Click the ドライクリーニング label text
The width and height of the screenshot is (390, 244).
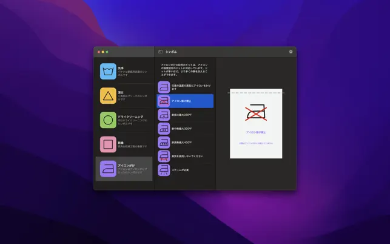pos(130,117)
